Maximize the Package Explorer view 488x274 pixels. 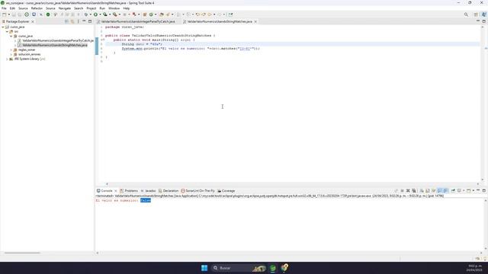click(90, 21)
